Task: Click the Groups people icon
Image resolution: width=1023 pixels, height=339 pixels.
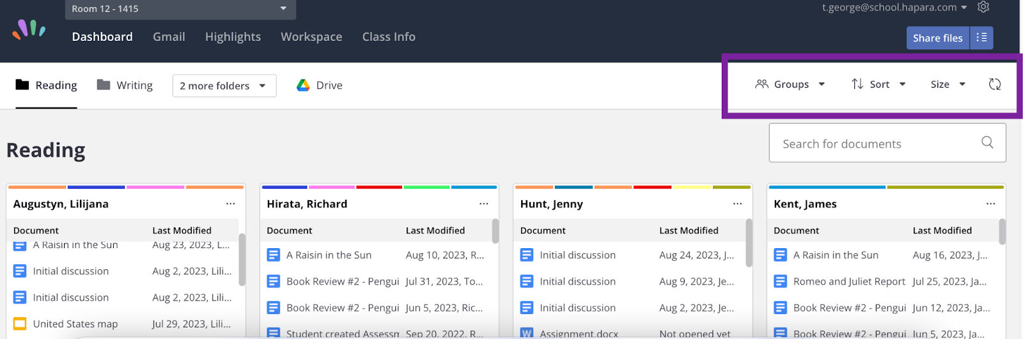Action: [761, 84]
